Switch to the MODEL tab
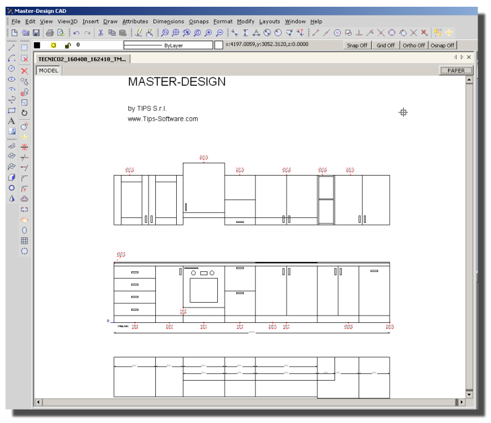This screenshot has height=423, width=491. [x=47, y=71]
